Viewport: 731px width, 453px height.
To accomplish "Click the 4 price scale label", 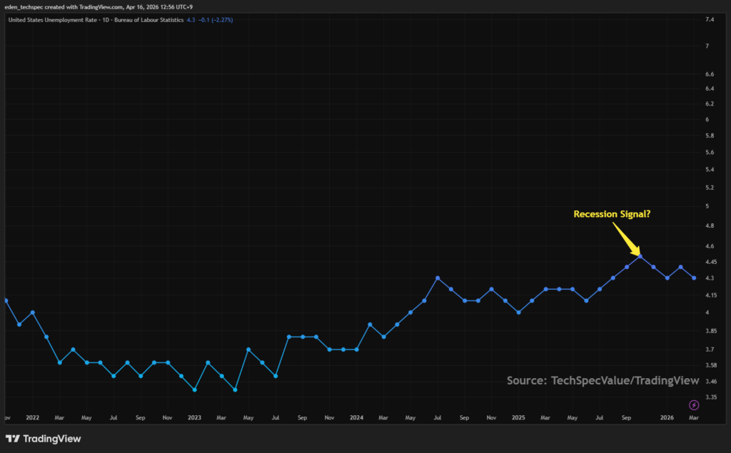I will click(707, 312).
